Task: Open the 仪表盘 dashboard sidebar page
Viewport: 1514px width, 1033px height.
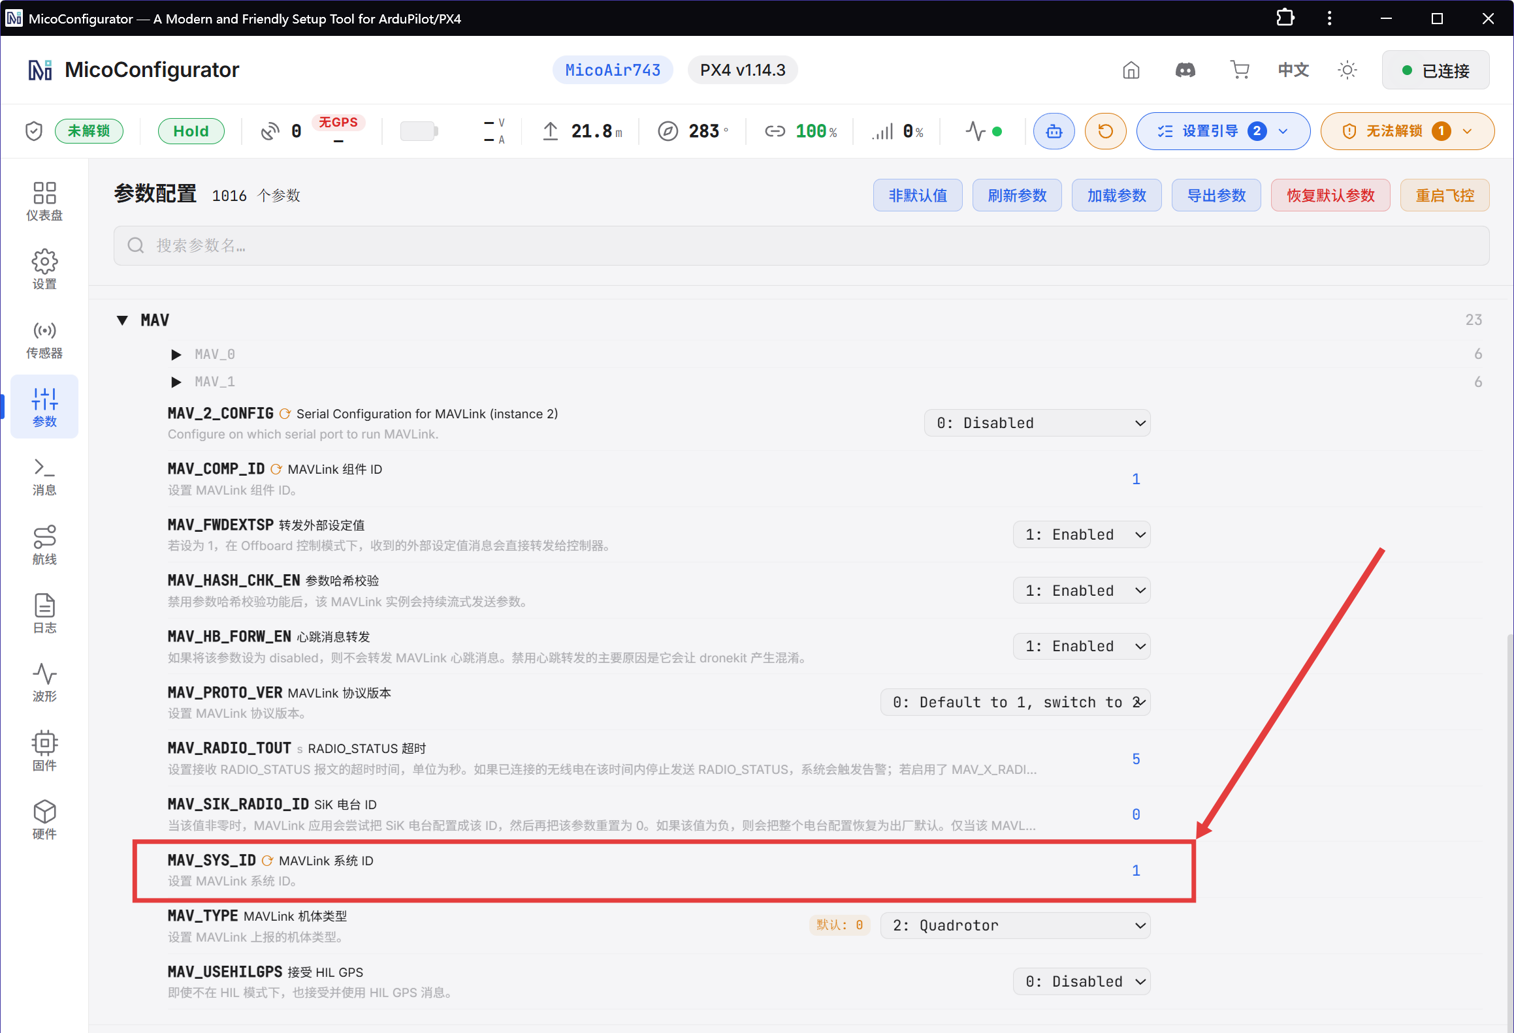Action: 44,202
